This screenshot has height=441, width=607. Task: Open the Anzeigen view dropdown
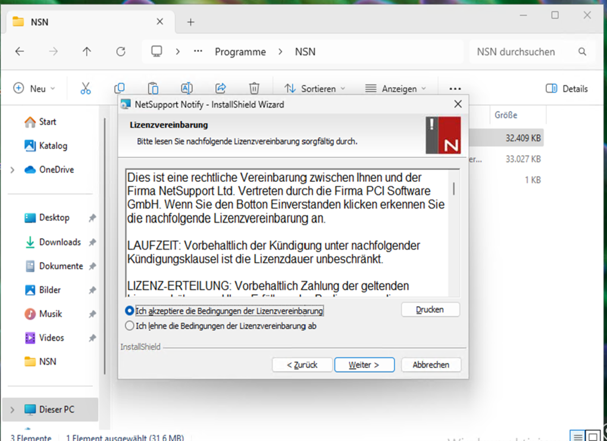(396, 89)
